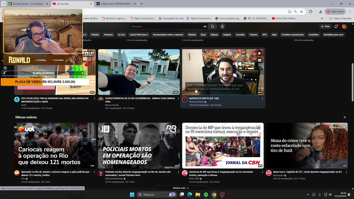
Task: Open the Rádio Bandeirantes channel avatar
Action: tap(101, 173)
